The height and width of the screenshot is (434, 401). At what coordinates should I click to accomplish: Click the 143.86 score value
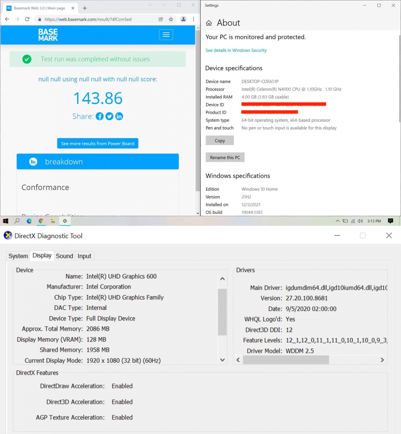98,98
